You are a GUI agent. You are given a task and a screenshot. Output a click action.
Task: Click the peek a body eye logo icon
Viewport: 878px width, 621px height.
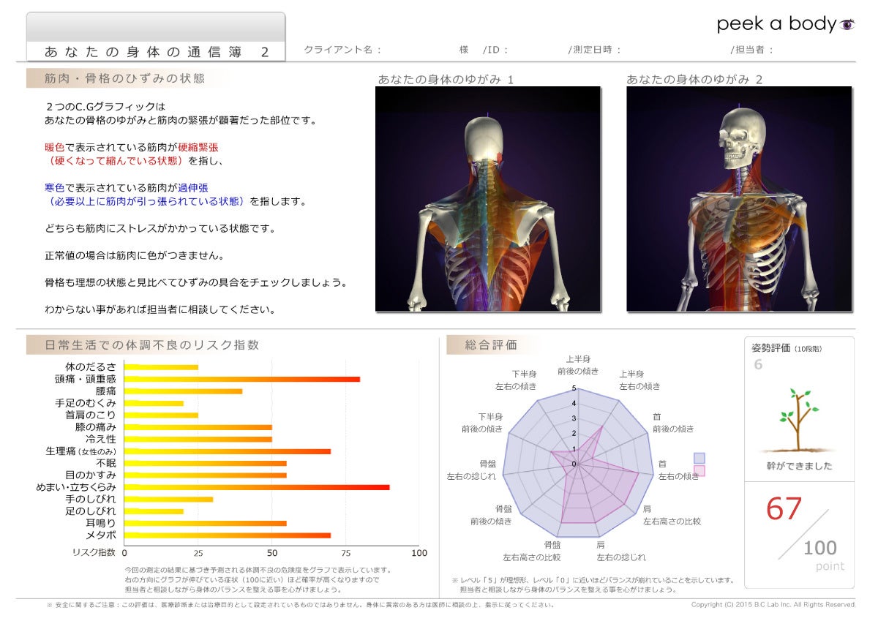(x=847, y=25)
